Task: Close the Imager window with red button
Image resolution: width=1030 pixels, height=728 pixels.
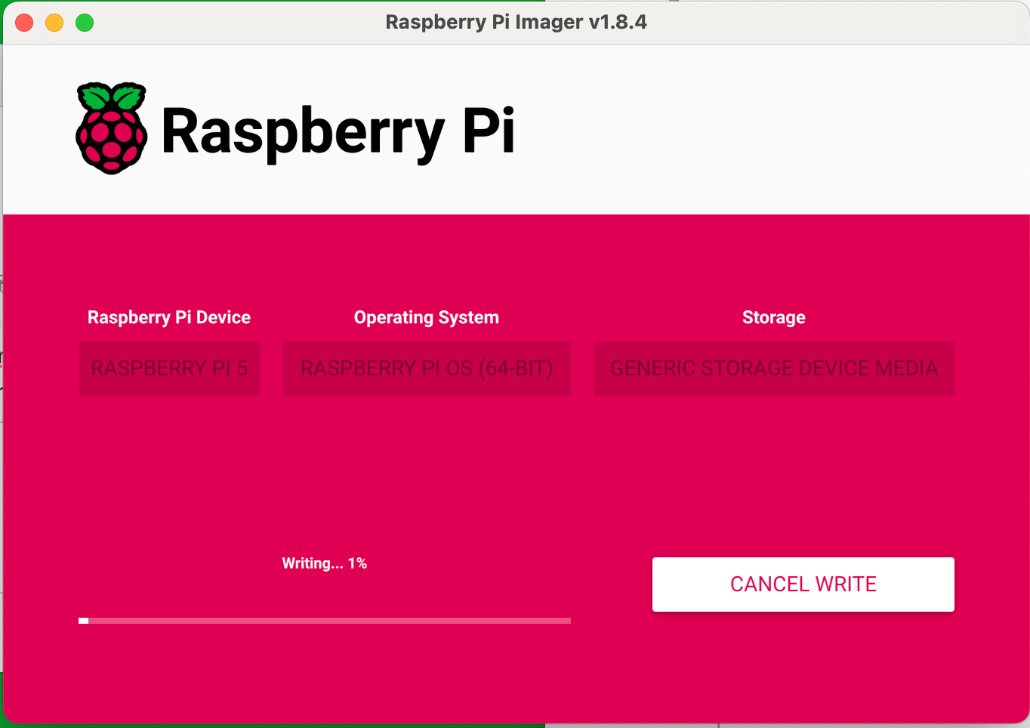Action: (x=24, y=23)
